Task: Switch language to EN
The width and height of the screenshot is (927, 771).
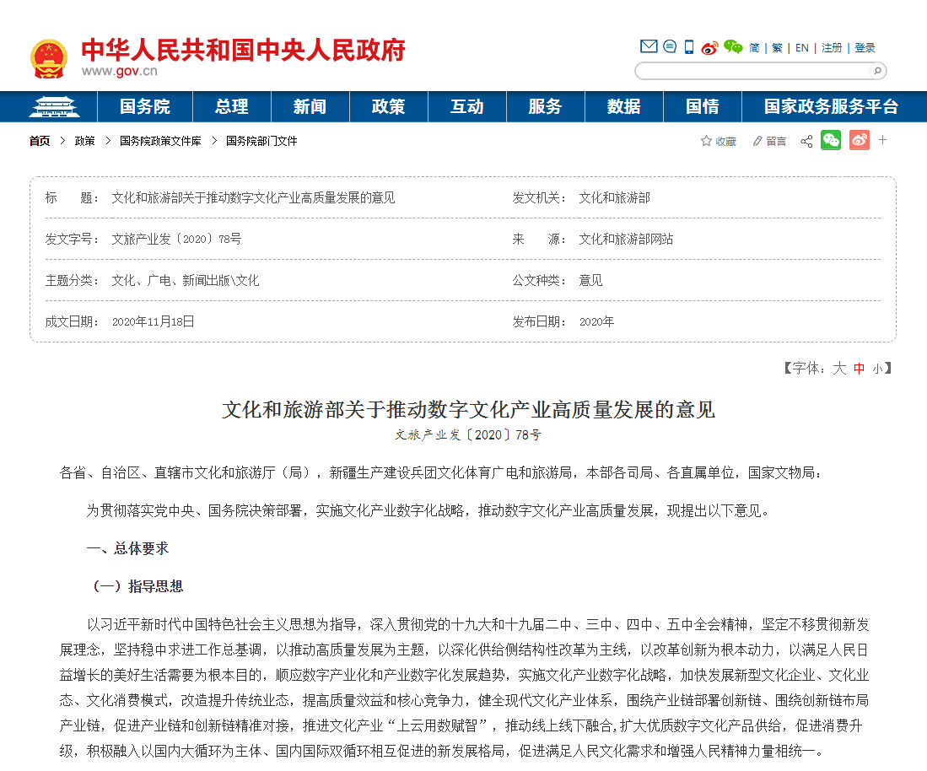Action: (x=801, y=48)
